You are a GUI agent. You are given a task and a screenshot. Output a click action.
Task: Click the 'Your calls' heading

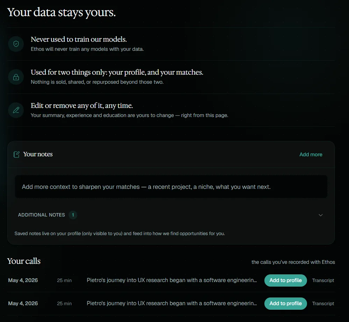pos(24,261)
